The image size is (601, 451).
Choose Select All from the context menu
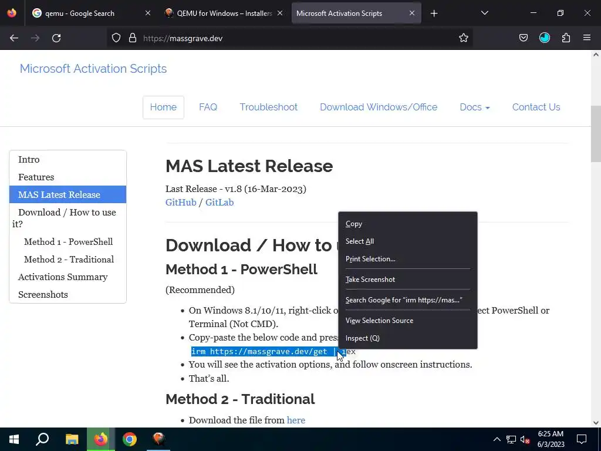coord(408,241)
